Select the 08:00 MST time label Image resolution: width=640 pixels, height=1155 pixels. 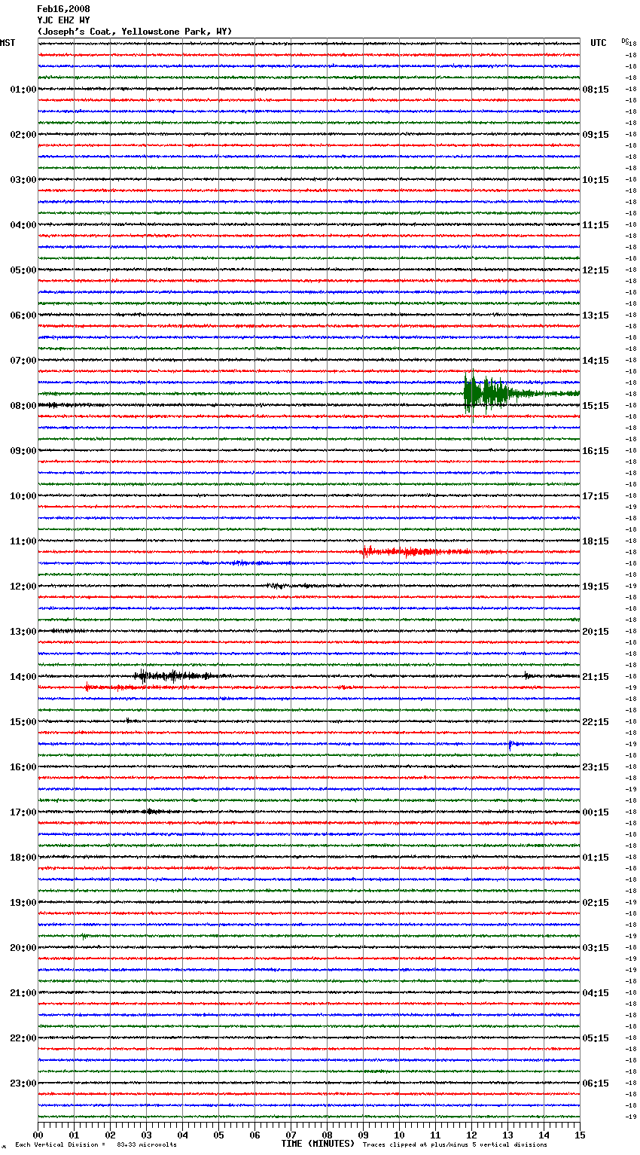tap(23, 406)
